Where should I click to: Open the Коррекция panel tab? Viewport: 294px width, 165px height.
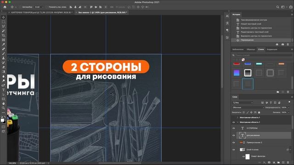(x=272, y=49)
